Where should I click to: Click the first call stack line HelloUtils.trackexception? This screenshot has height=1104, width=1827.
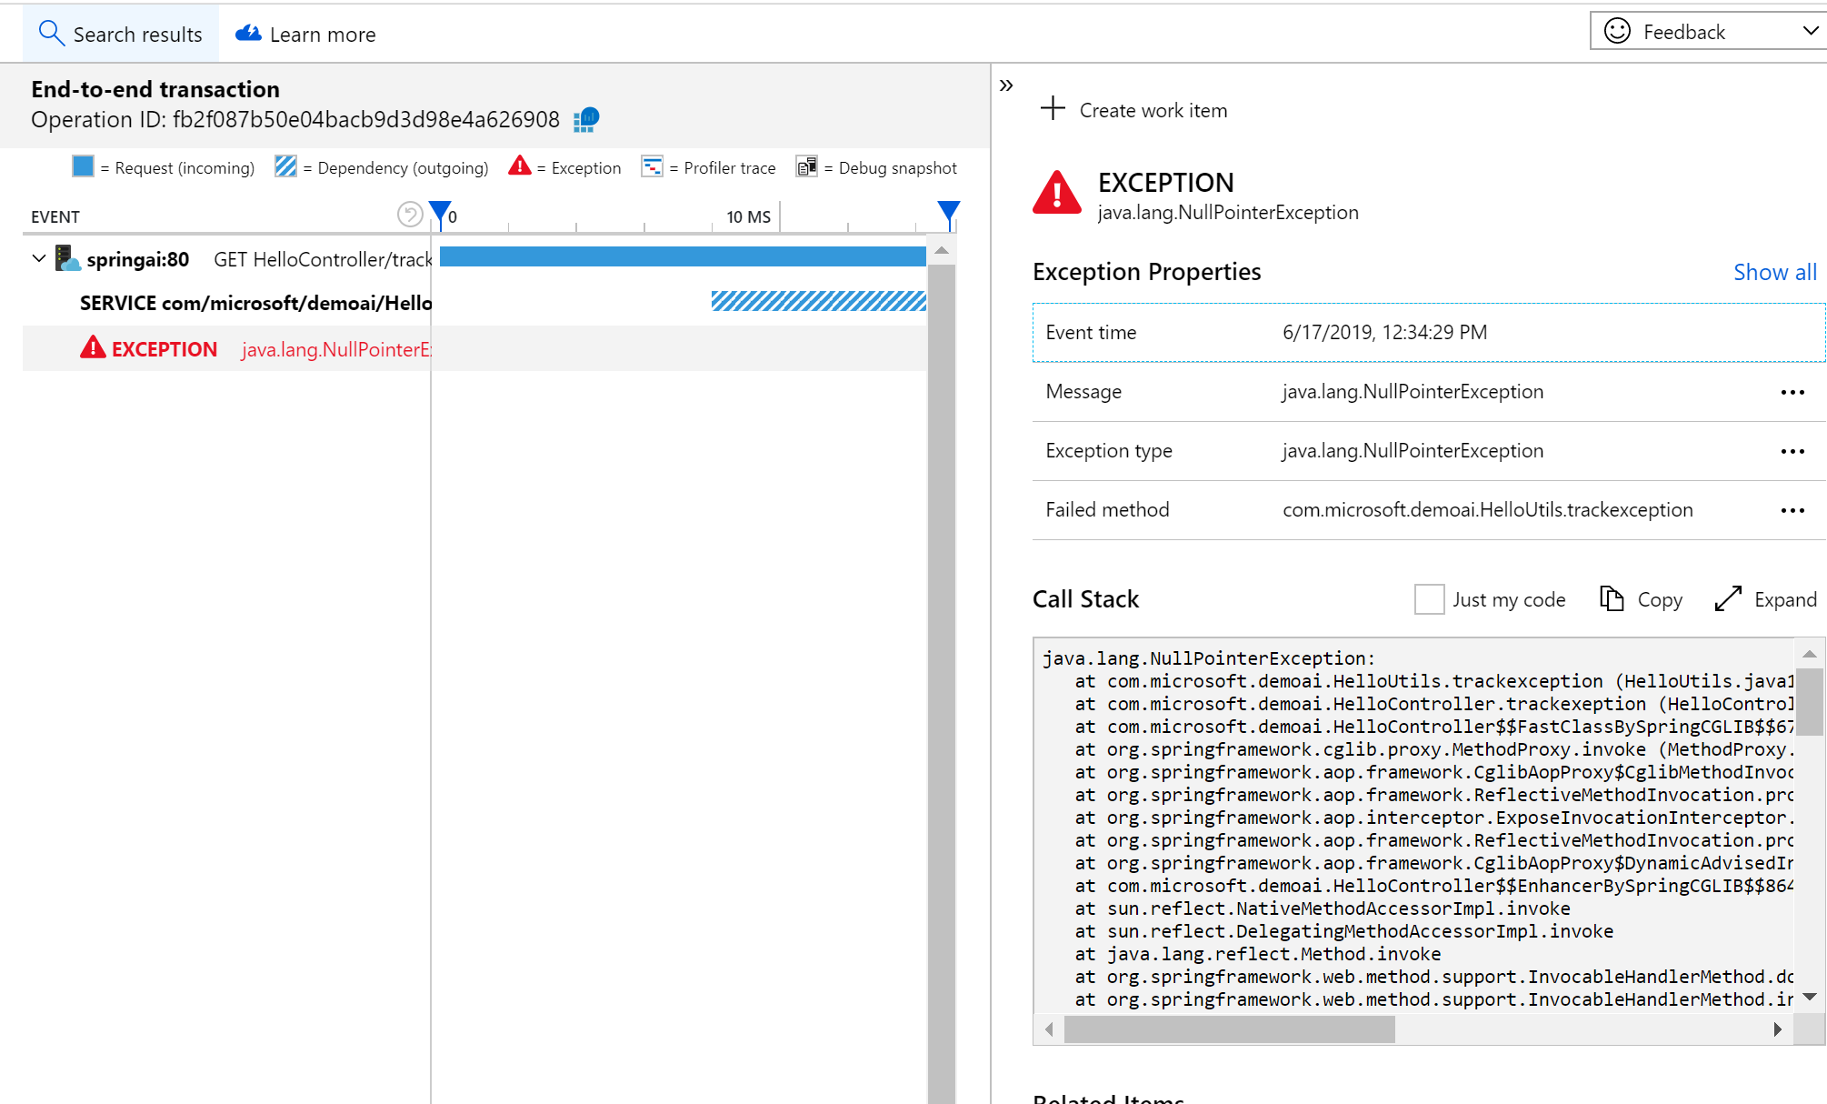click(1433, 681)
